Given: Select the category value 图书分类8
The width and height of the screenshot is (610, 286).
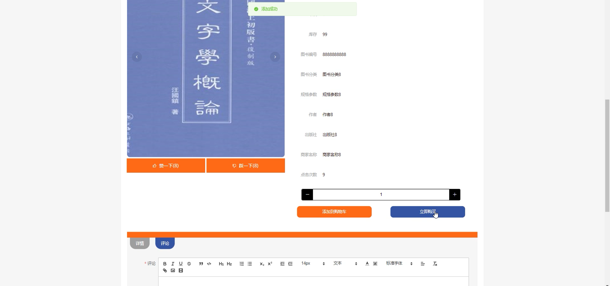Looking at the screenshot, I should (x=332, y=74).
